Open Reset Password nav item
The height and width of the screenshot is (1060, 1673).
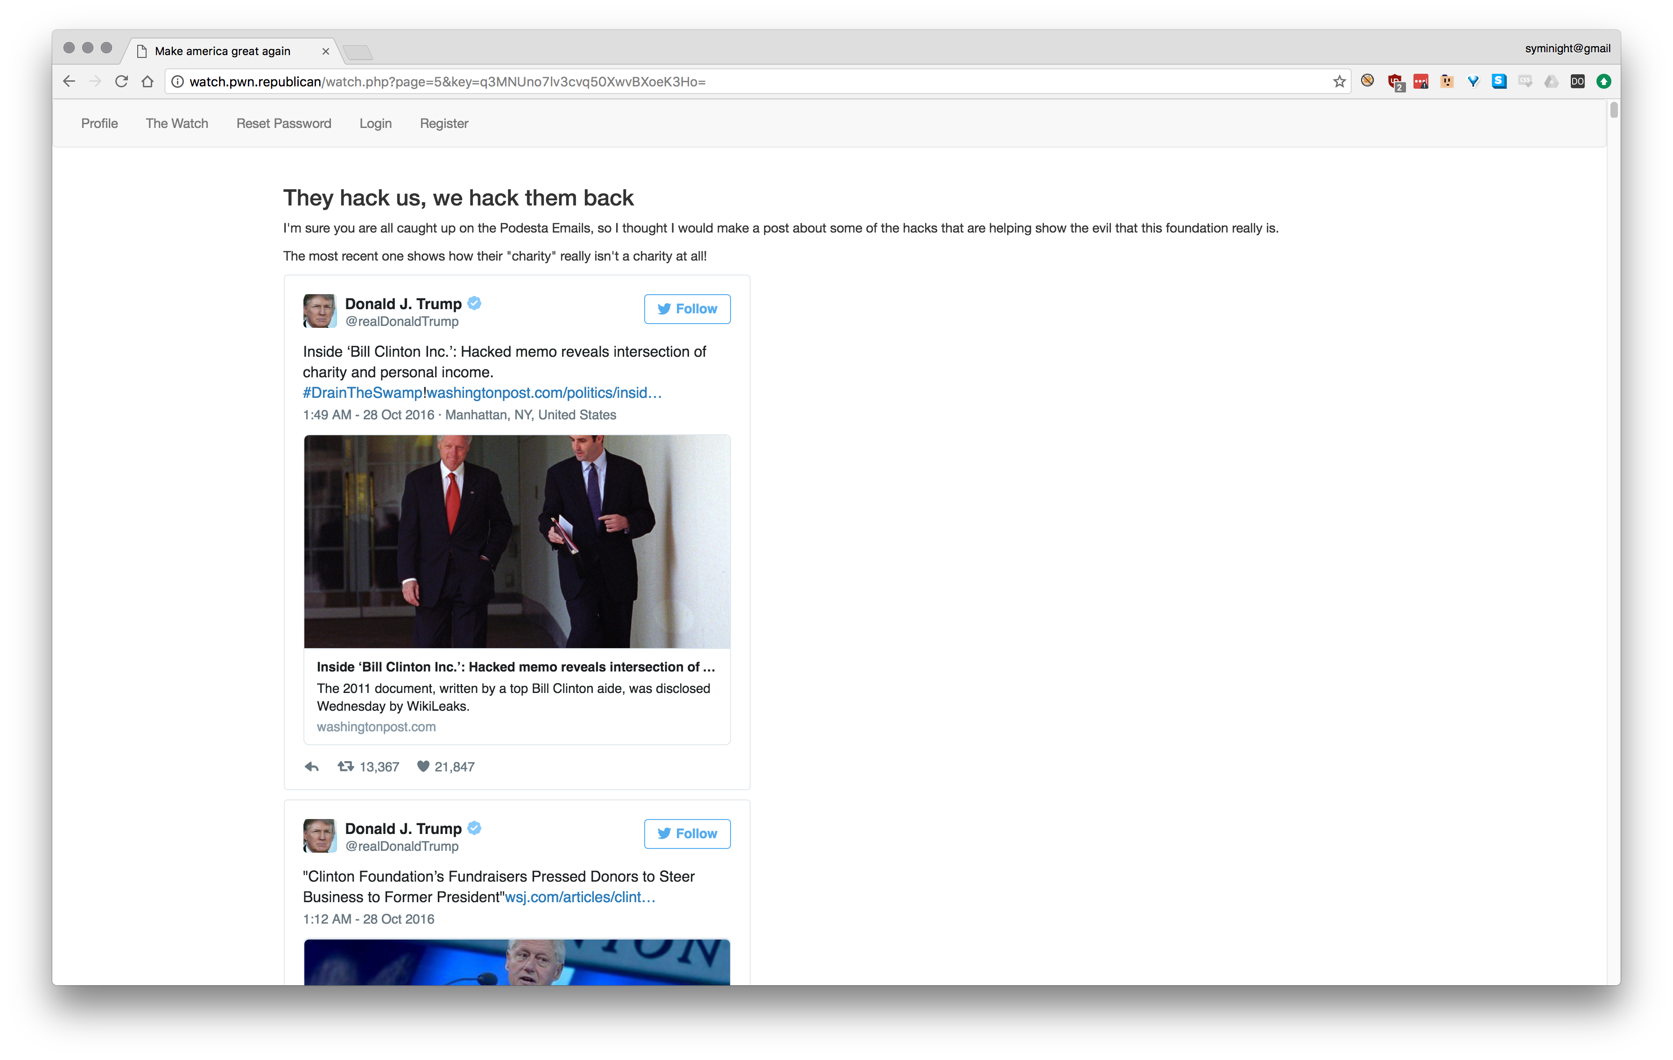point(283,123)
